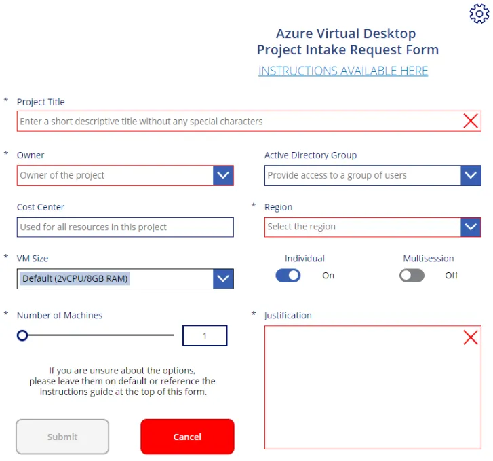
Task: Click the Cost Center label
Action: click(x=41, y=207)
